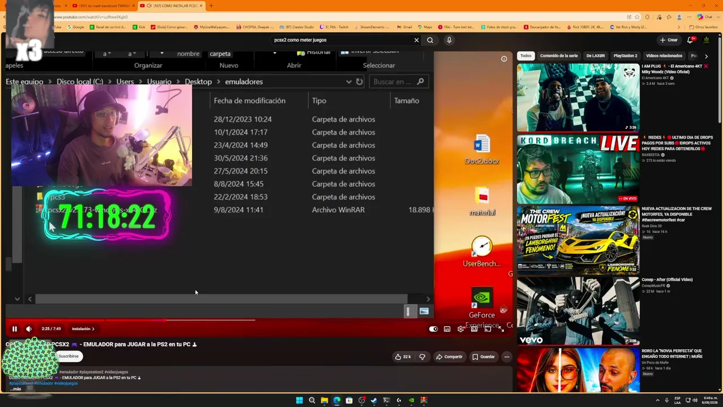Open the Otros favoritos bookmarks folder
The height and width of the screenshot is (407, 723).
coord(704,27)
